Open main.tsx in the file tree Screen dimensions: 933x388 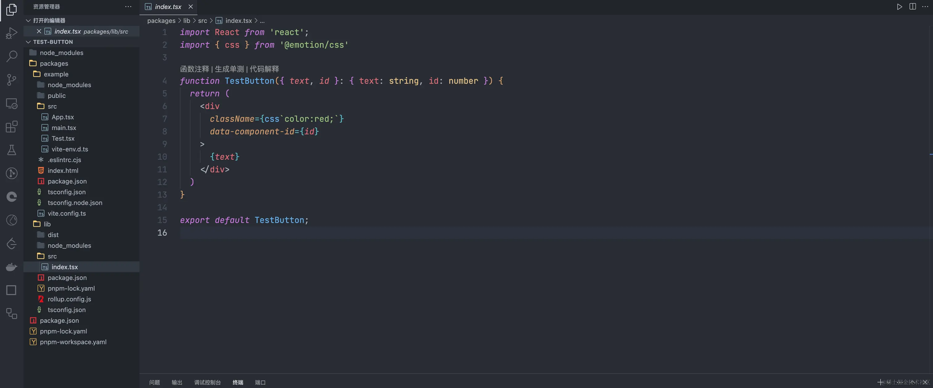pos(81,128)
